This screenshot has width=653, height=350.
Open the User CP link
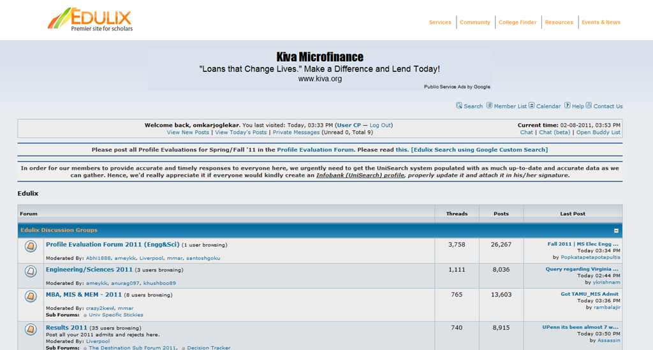coord(349,125)
